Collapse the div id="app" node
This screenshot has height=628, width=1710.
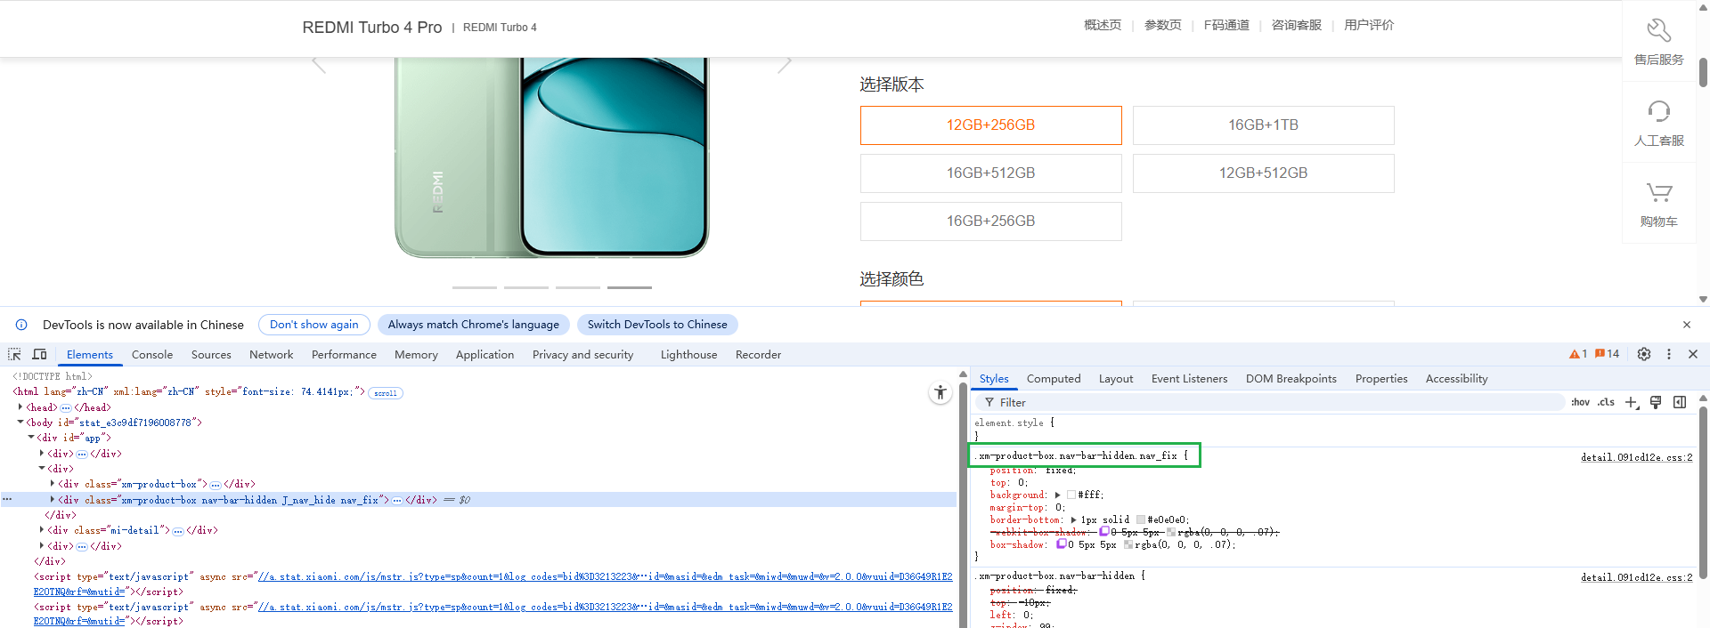pyautogui.click(x=31, y=438)
